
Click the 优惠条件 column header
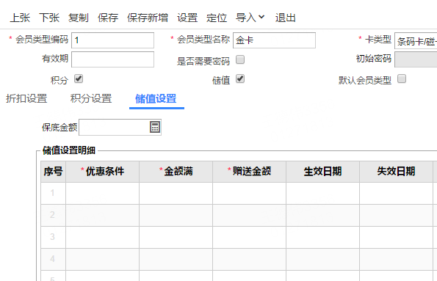[x=102, y=171]
